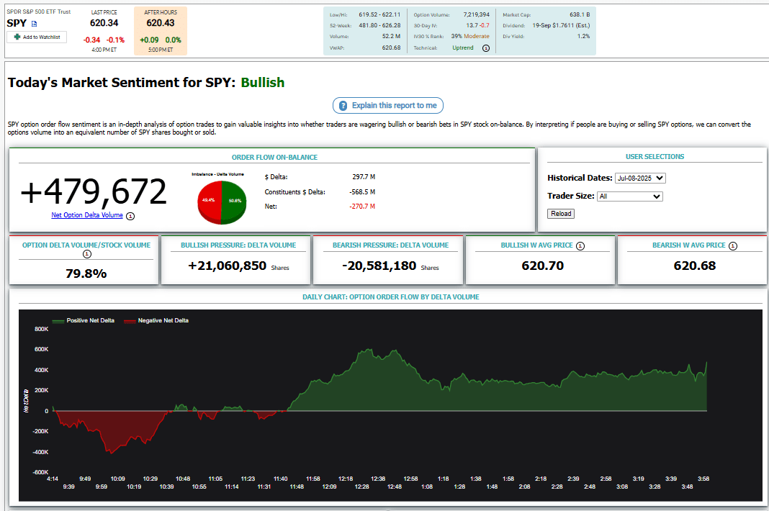Click bullish pressure value +21,060,850

coord(227,266)
